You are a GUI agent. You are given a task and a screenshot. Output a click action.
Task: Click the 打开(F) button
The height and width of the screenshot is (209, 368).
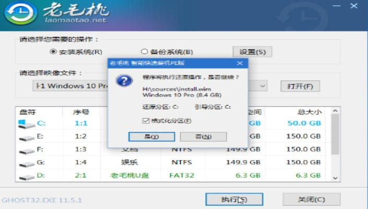point(300,86)
